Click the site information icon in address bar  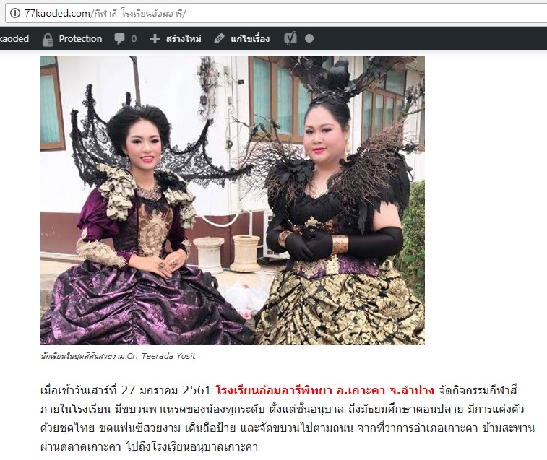14,13
